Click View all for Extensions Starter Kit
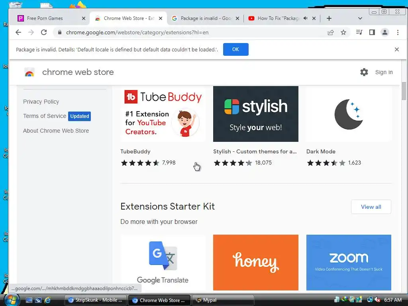This screenshot has width=408, height=306. (371, 207)
